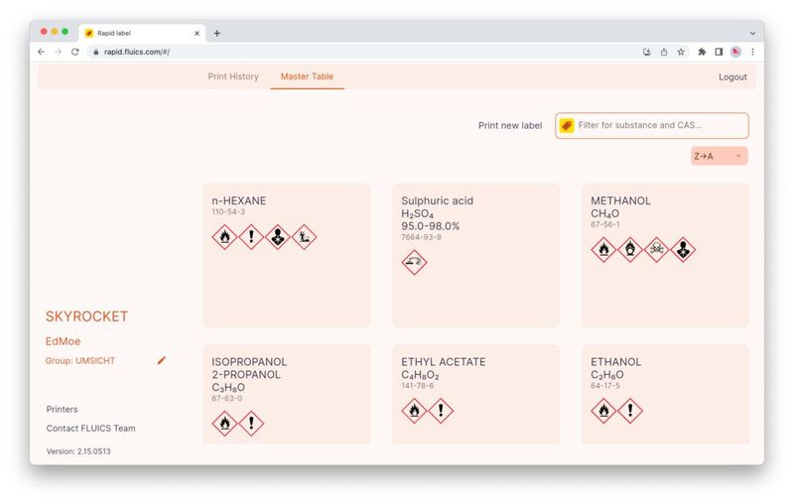794x504 pixels.
Task: Open the Printers link in sidebar
Action: [62, 409]
